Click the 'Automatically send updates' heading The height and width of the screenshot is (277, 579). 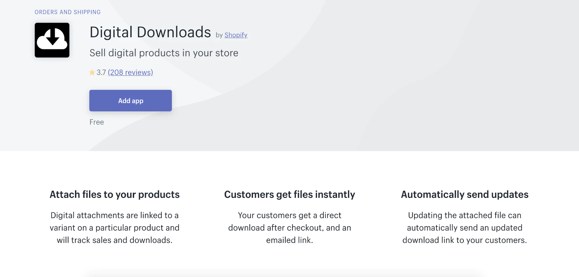coord(465,194)
